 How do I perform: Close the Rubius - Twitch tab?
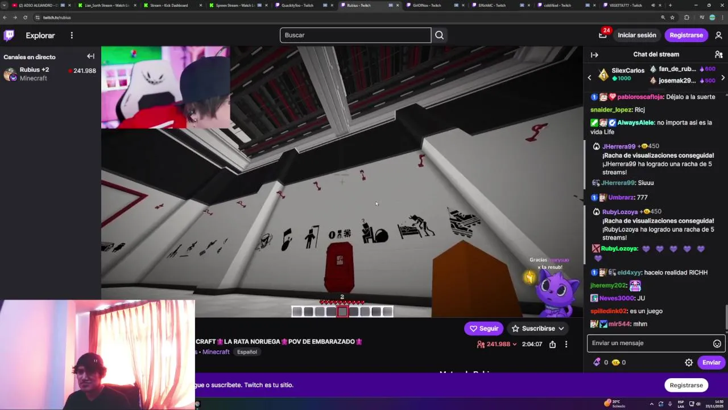(x=397, y=5)
